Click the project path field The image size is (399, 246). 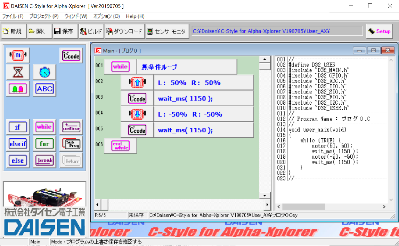pyautogui.click(x=277, y=31)
